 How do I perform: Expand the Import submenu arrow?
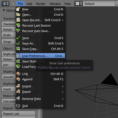tap(63, 86)
